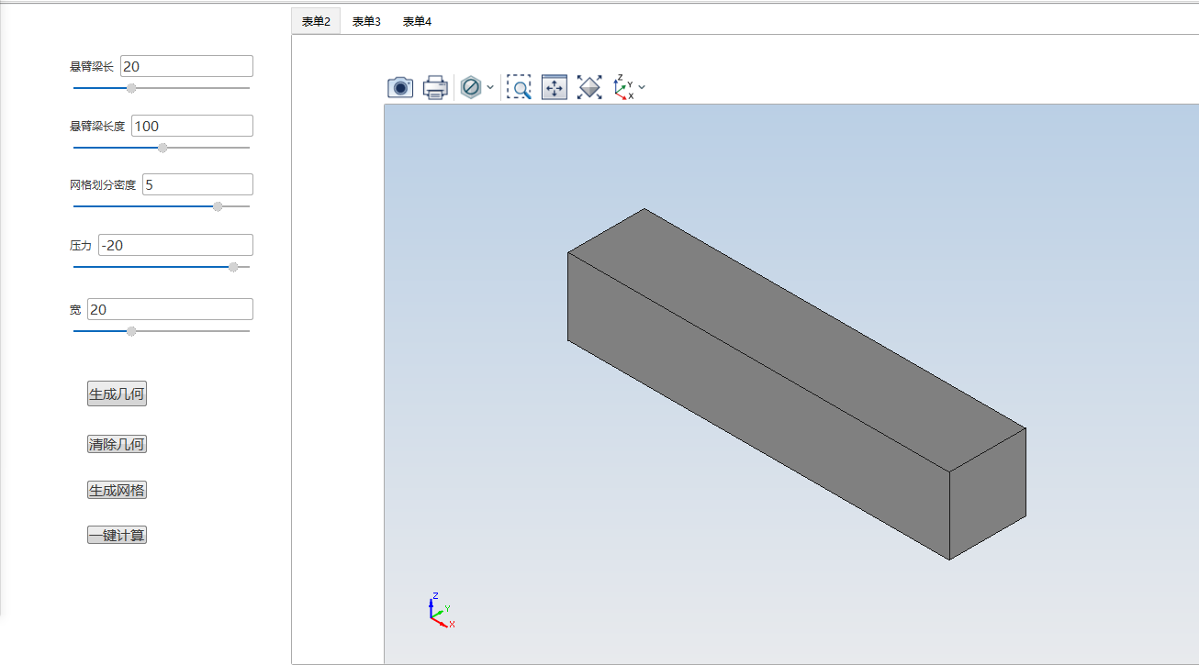This screenshot has width=1199, height=665.
Task: Focus the 网格划分密度 input showing 5
Action: [x=197, y=184]
